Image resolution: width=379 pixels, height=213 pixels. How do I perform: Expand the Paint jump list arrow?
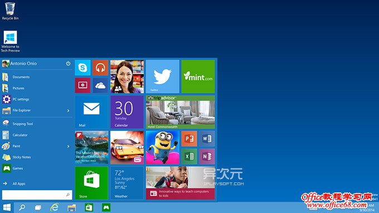pyautogui.click(x=69, y=146)
